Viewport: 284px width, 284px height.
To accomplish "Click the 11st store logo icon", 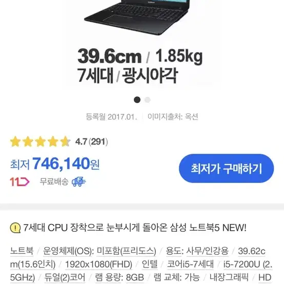I will tap(19, 181).
